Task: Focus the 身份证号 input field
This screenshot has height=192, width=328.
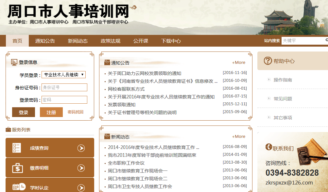Action: (64, 87)
